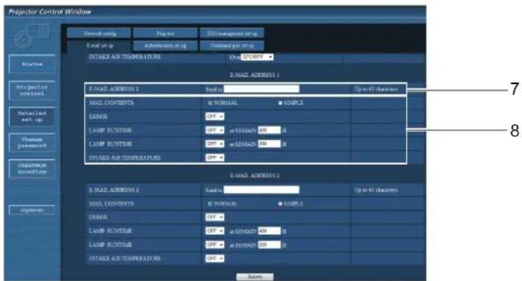Click the 'E-MAIL ADDRESS 2' section heading
Screen dimensions: 522x281
[255, 176]
